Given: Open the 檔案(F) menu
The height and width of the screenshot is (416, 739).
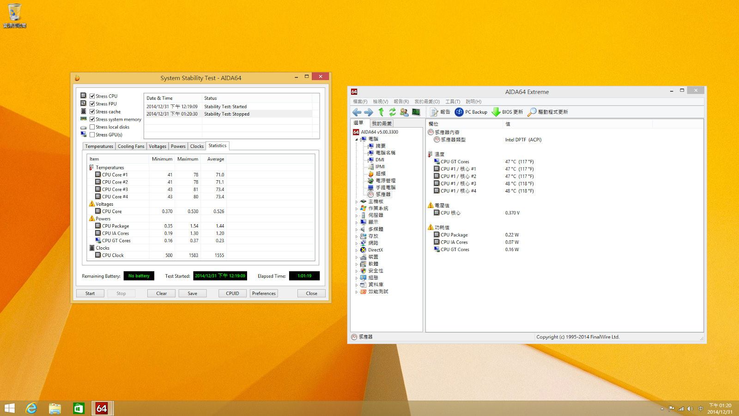Looking at the screenshot, I should (360, 102).
